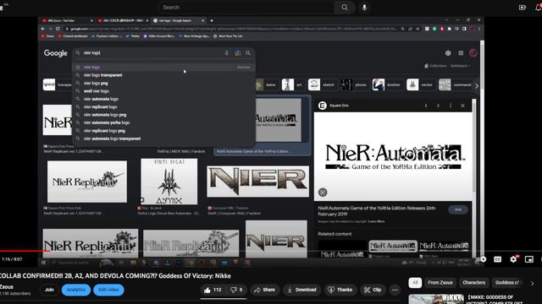This screenshot has height=304, width=542.
Task: Select the Characters filter chip
Action: tap(474, 283)
